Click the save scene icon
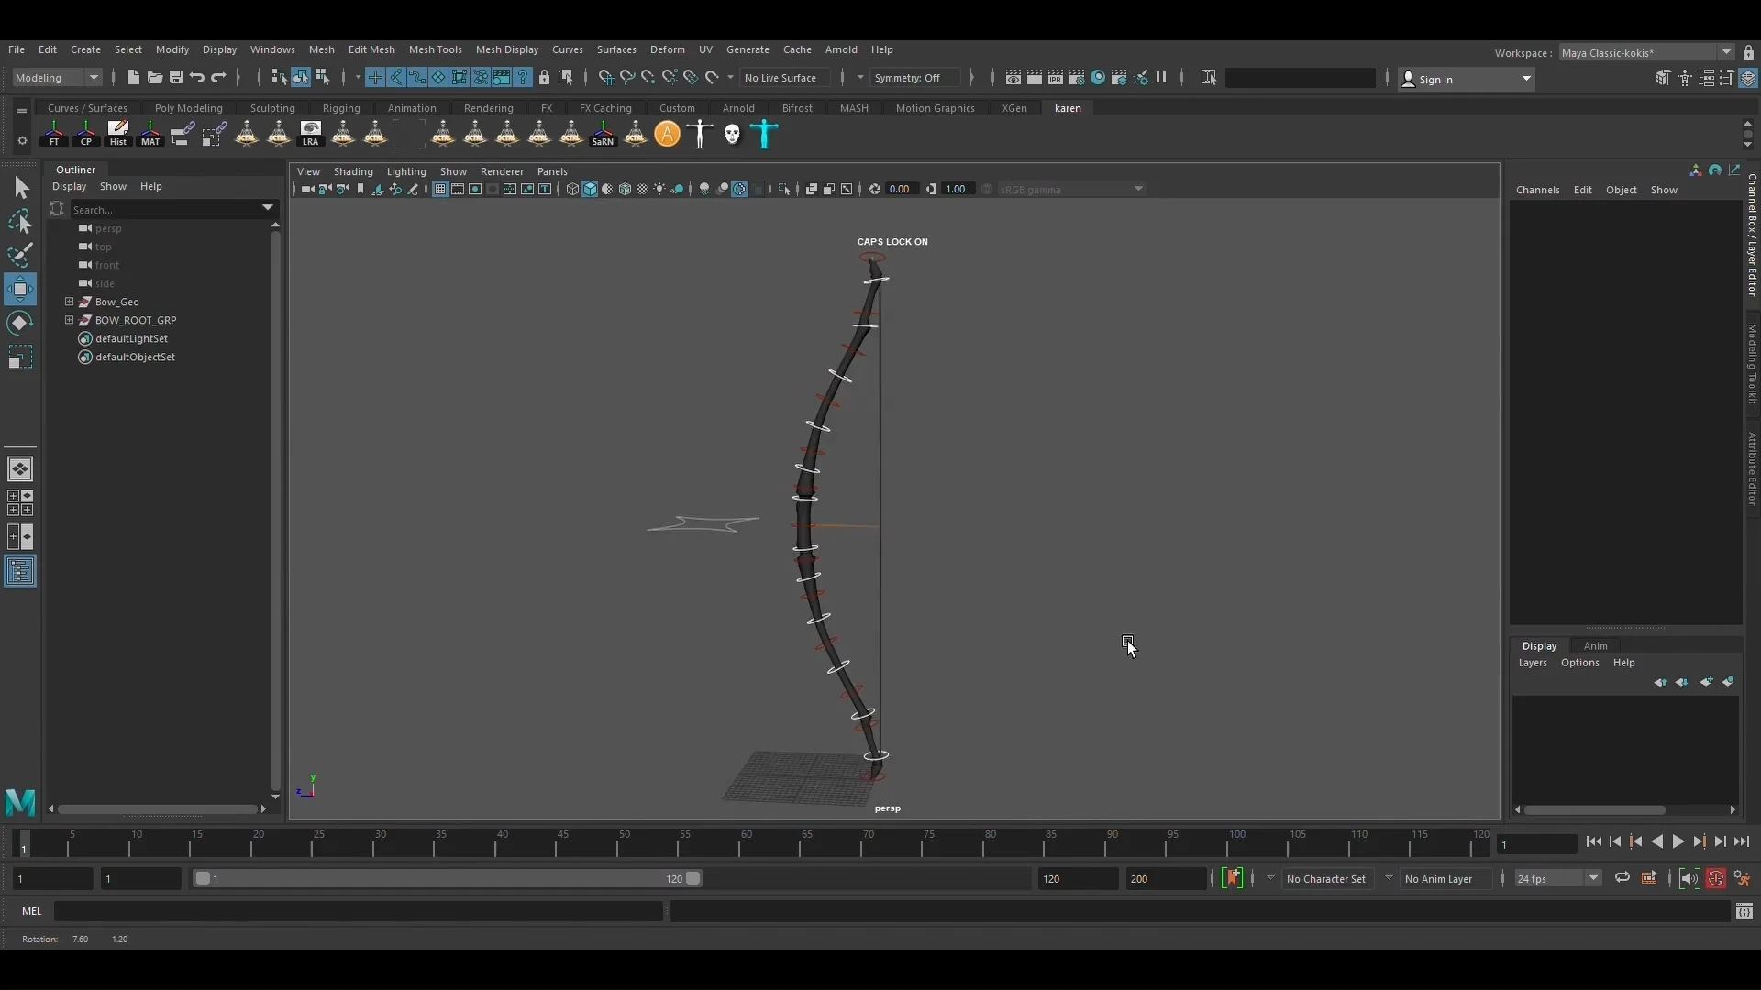 176,78
